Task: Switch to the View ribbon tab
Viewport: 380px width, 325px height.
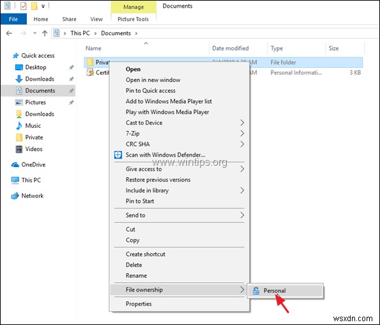Action: 96,19
